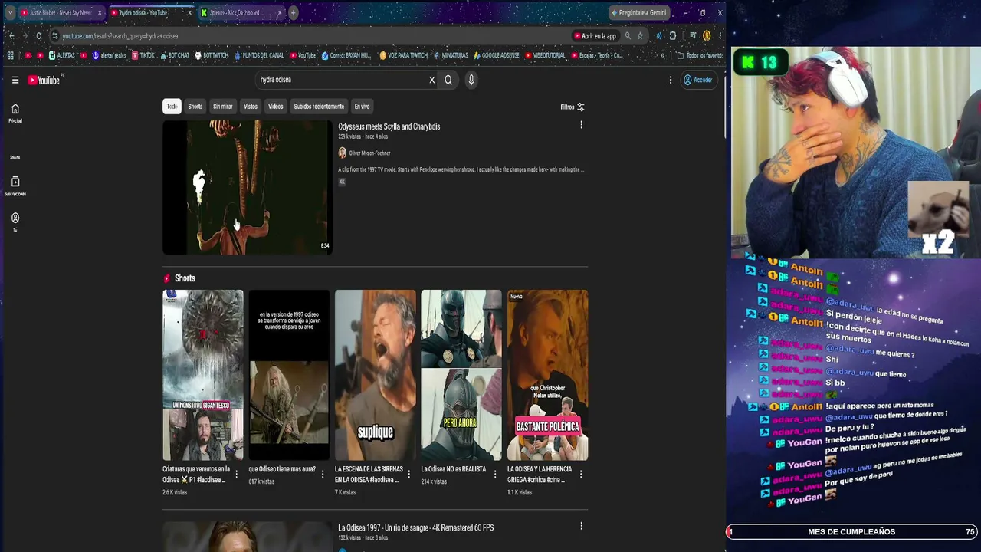Open video title Odysseus meets Scylla and Charybdis
This screenshot has height=552, width=981.
pos(389,127)
